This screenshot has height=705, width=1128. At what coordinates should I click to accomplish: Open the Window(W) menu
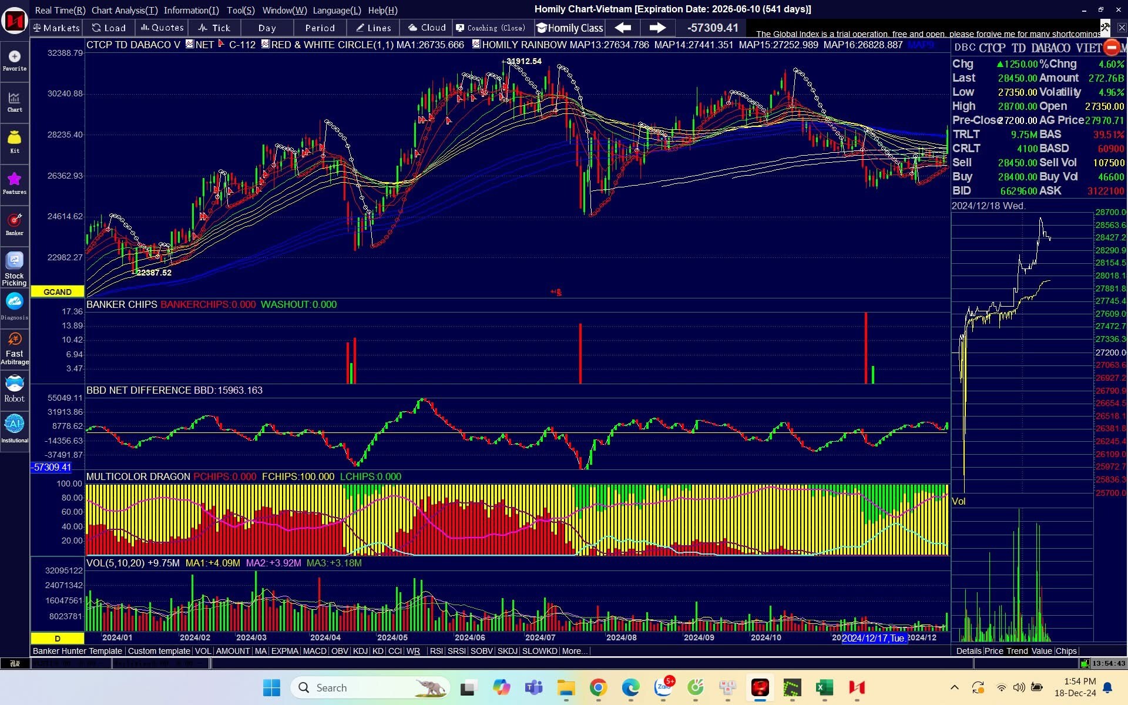[x=285, y=10]
